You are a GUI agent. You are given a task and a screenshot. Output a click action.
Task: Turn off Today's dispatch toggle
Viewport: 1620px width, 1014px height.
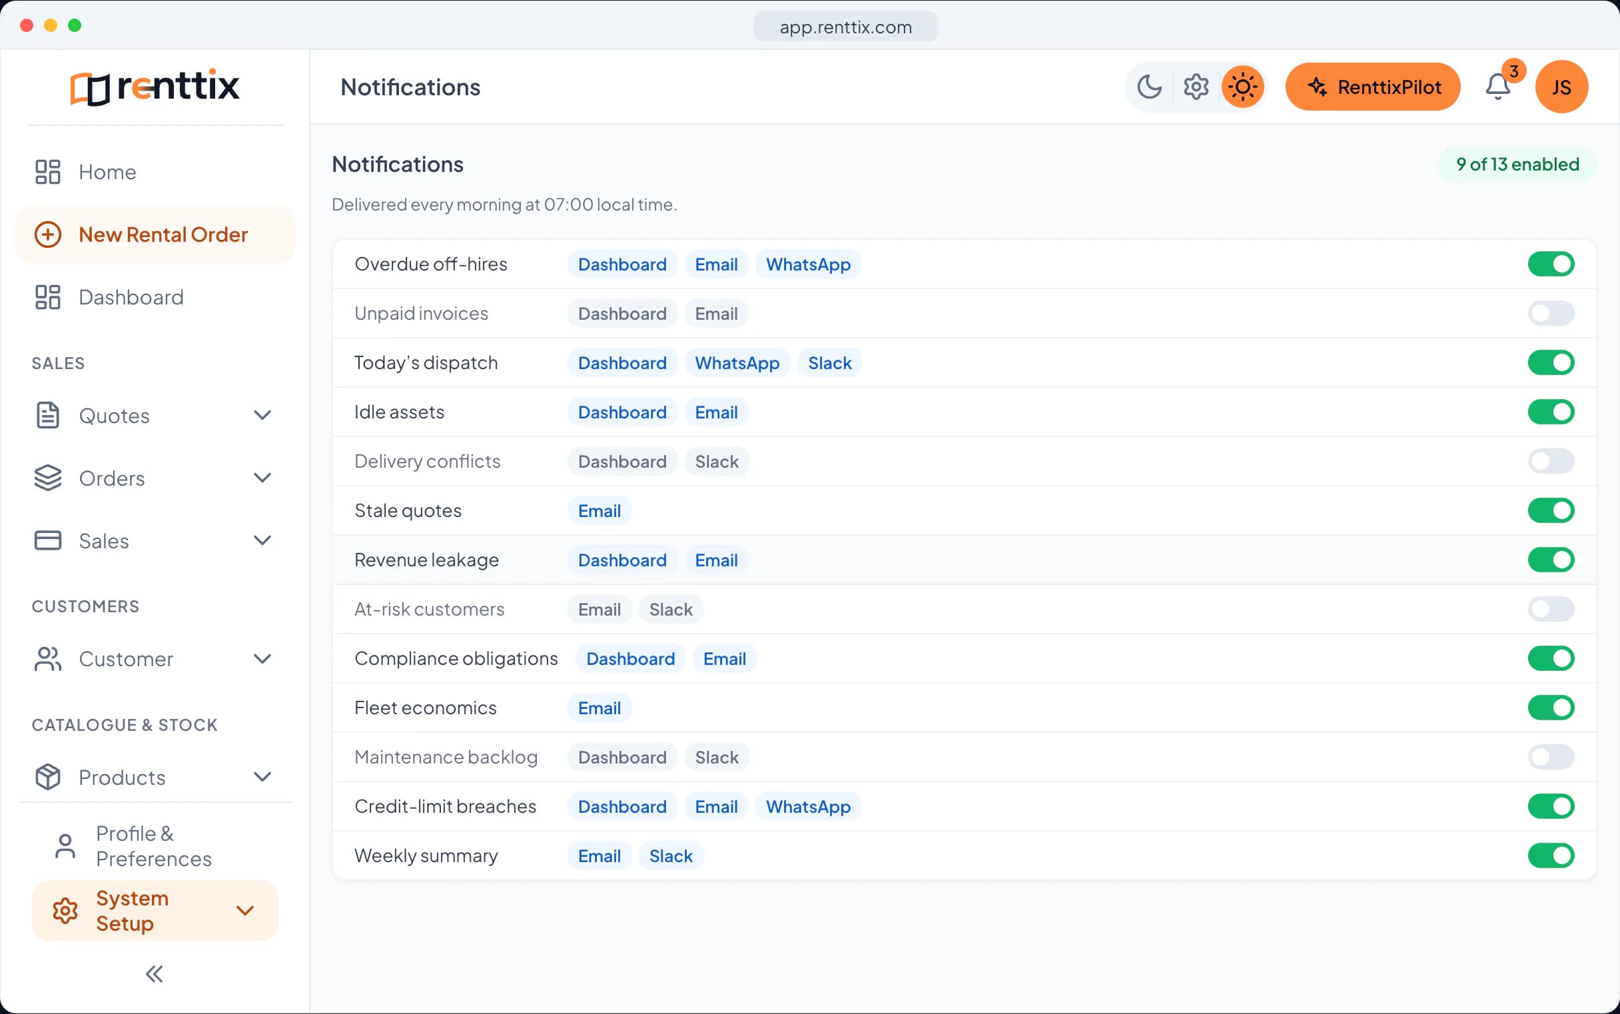(1551, 363)
